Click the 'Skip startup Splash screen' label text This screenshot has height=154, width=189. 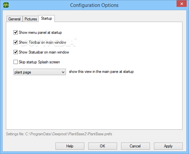pyautogui.click(x=39, y=62)
